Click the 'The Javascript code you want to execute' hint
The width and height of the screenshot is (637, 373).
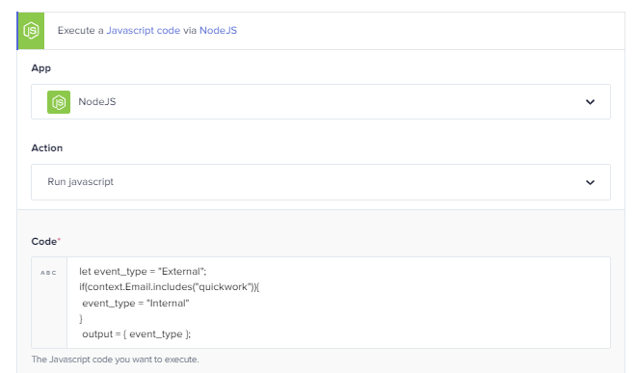coord(115,360)
